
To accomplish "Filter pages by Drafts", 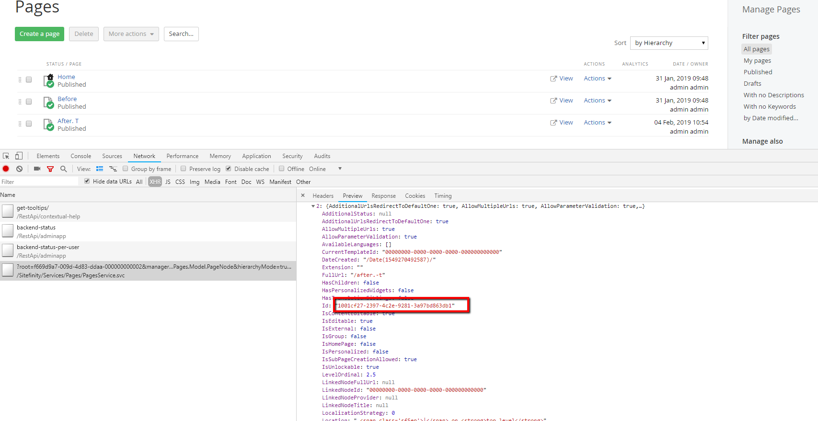I will (752, 84).
